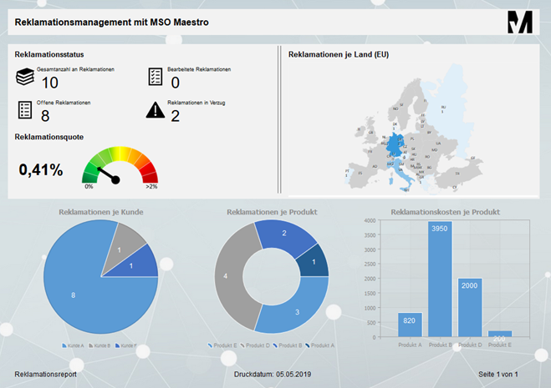551x388 pixels.
Task: Click the MSO M logo in header
Action: tap(520, 22)
